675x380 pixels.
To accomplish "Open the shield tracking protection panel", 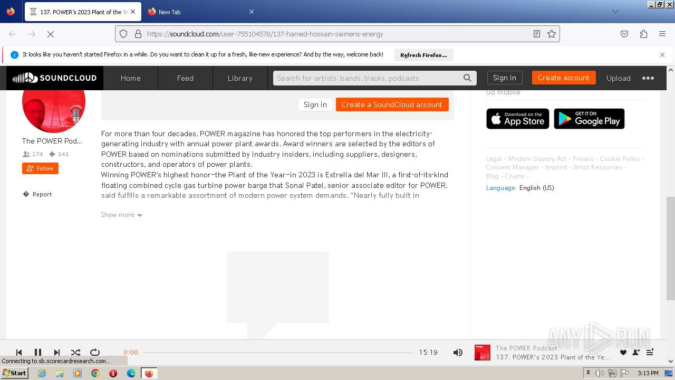I will click(123, 34).
